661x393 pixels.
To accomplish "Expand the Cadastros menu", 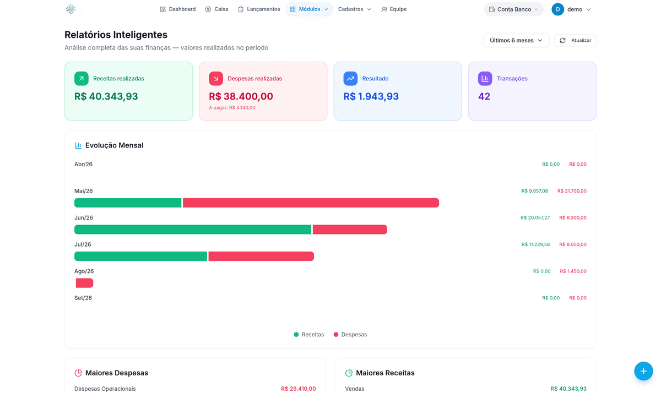I will [354, 9].
